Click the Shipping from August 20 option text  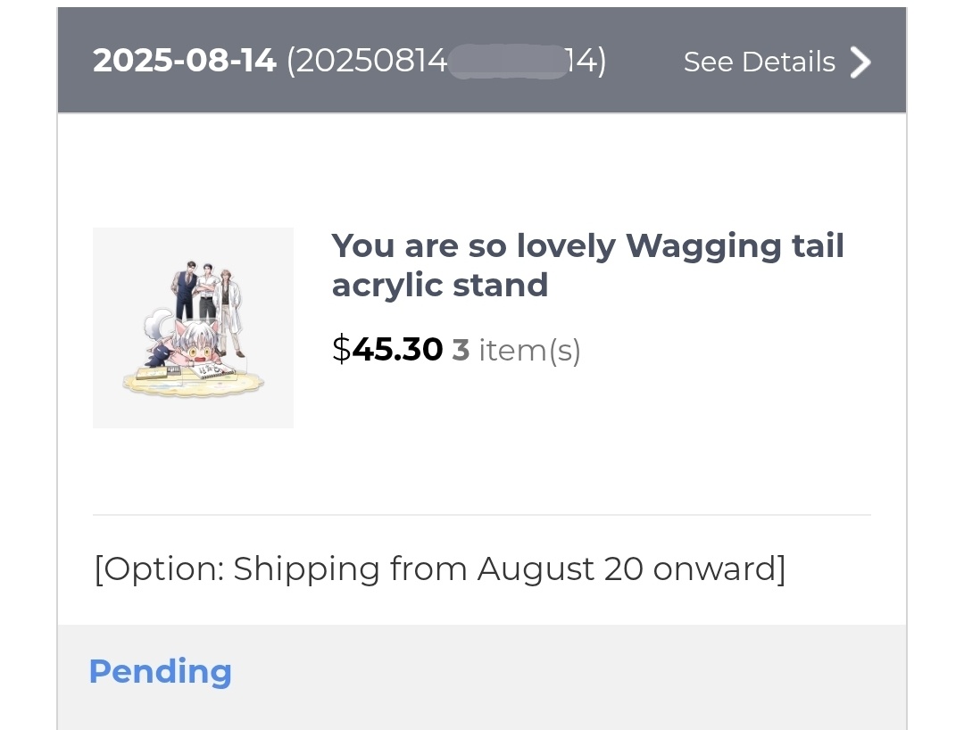click(440, 568)
